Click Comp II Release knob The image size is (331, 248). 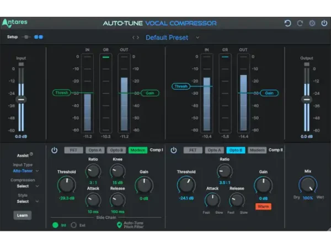237,201
